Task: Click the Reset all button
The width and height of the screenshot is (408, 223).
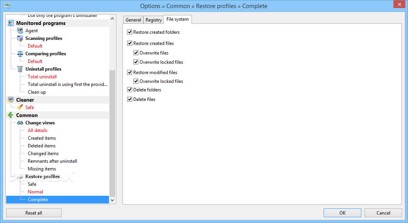Action: coord(34,213)
